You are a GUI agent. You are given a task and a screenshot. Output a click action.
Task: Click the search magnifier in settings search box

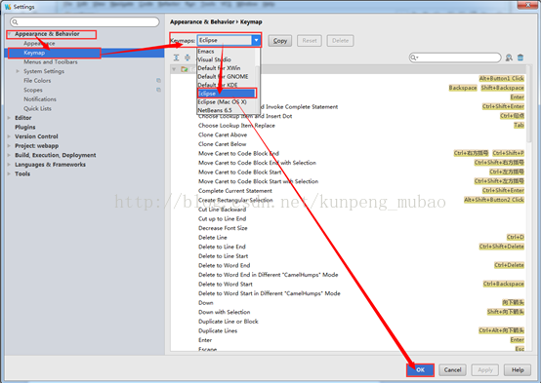click(15, 22)
